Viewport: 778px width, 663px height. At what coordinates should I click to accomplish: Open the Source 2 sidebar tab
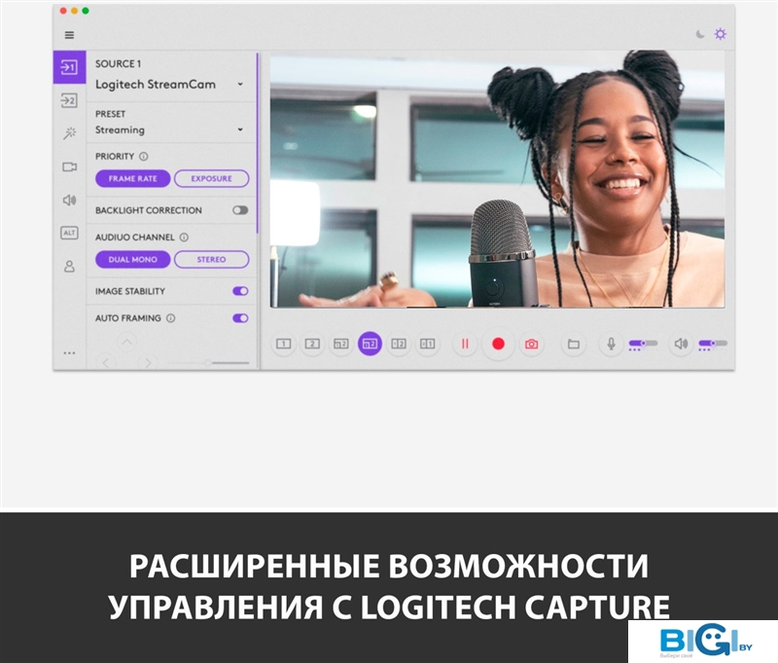69,100
